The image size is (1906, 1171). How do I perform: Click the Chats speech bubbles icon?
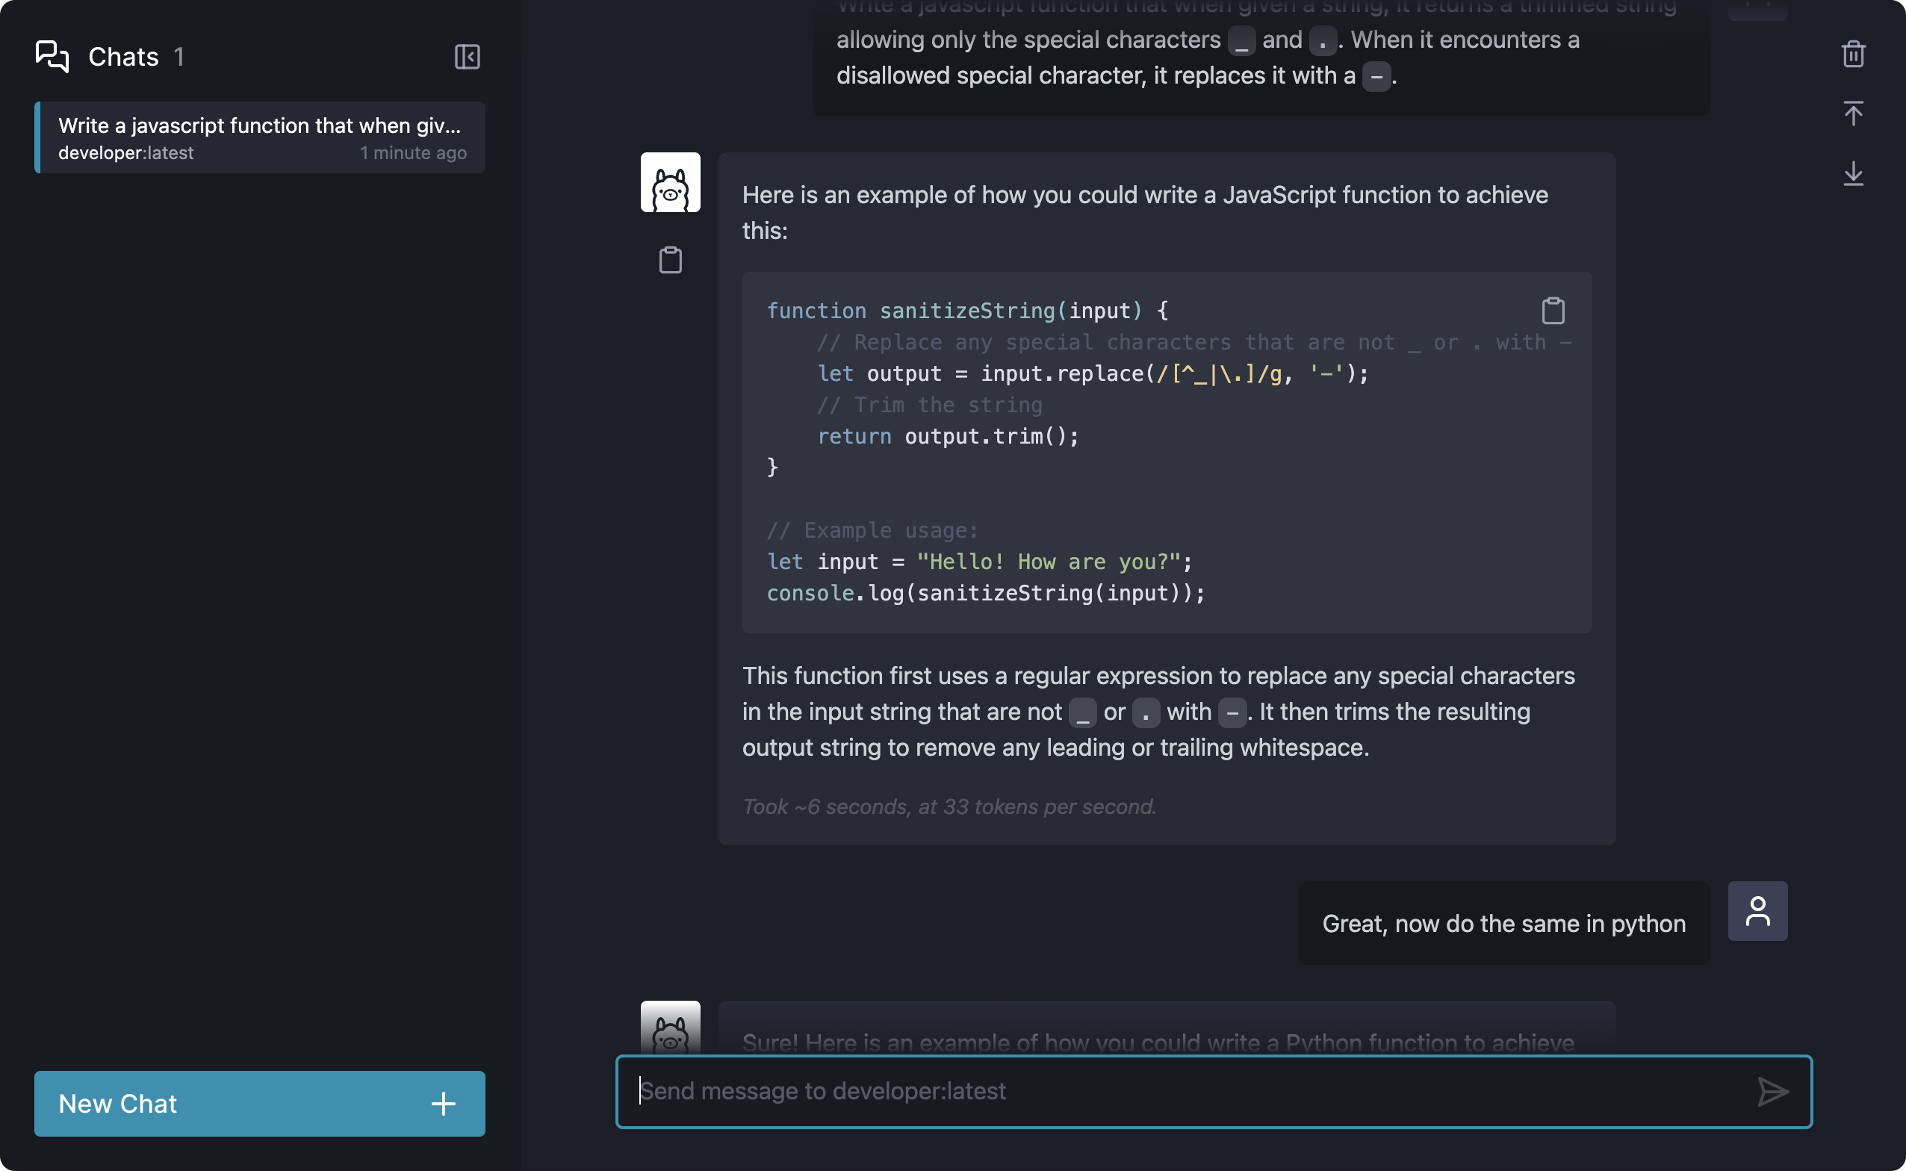(52, 57)
